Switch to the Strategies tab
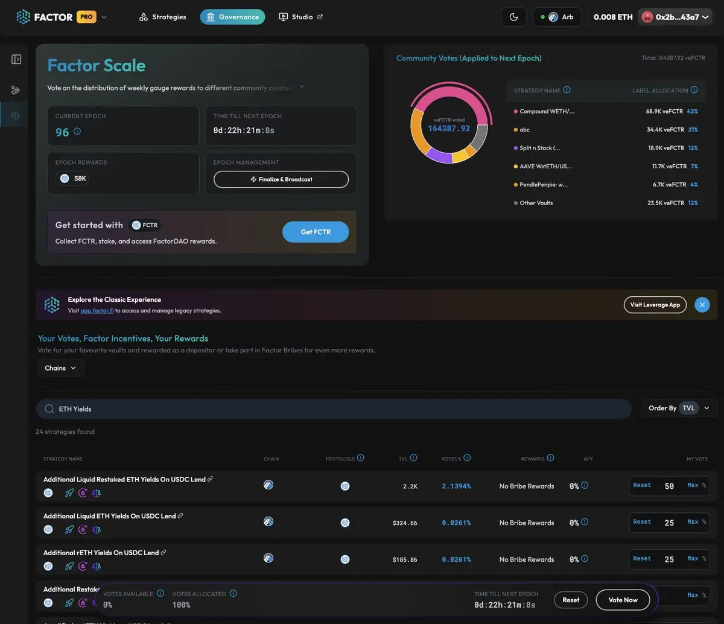 [162, 17]
